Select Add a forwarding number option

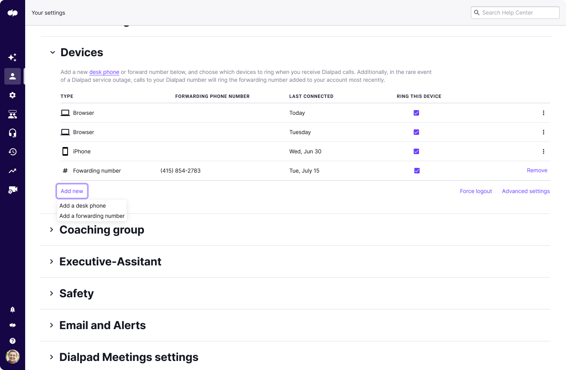[x=92, y=216]
